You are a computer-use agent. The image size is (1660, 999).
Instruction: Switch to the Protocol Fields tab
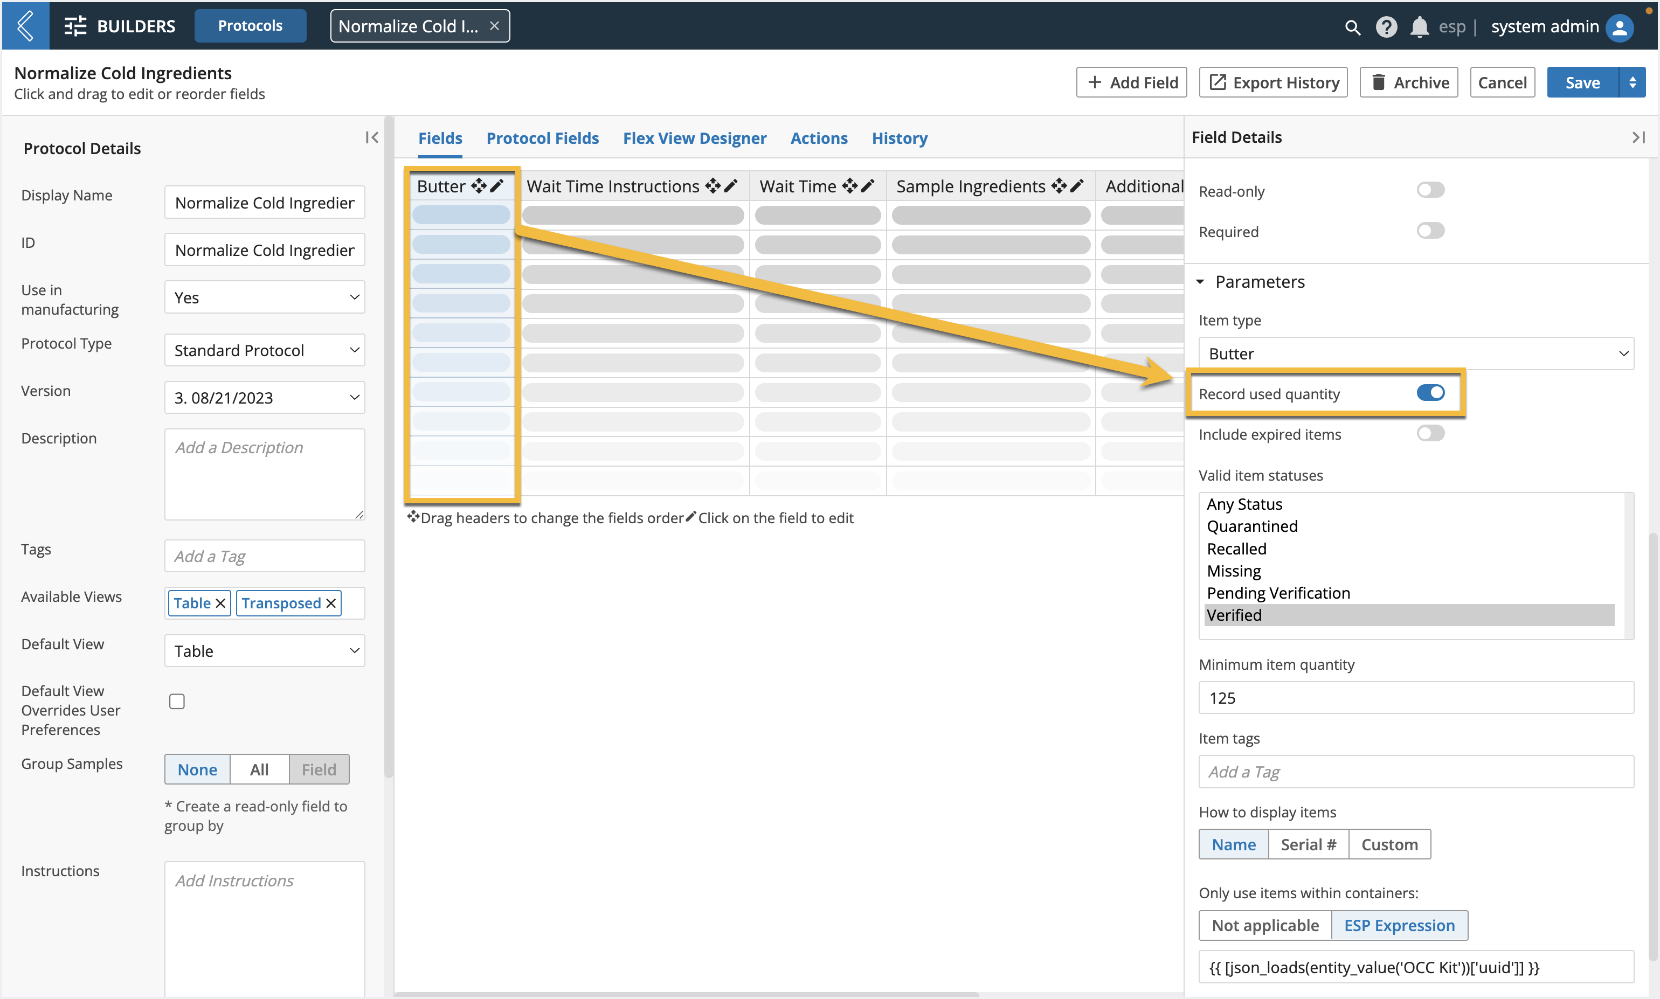(x=543, y=138)
